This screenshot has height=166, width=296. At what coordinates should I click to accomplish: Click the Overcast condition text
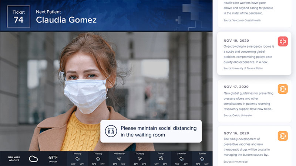[53, 162]
